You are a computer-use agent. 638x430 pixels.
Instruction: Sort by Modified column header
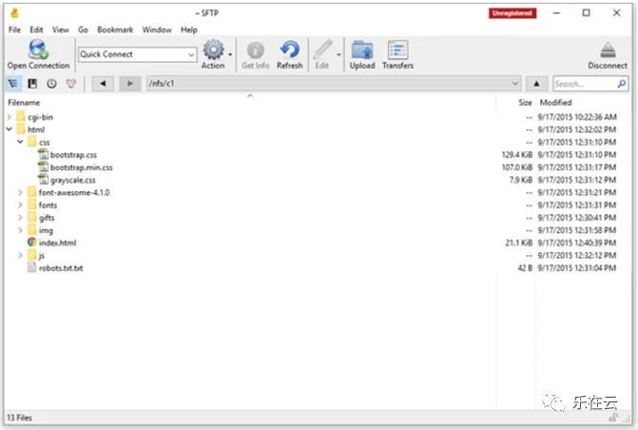555,103
